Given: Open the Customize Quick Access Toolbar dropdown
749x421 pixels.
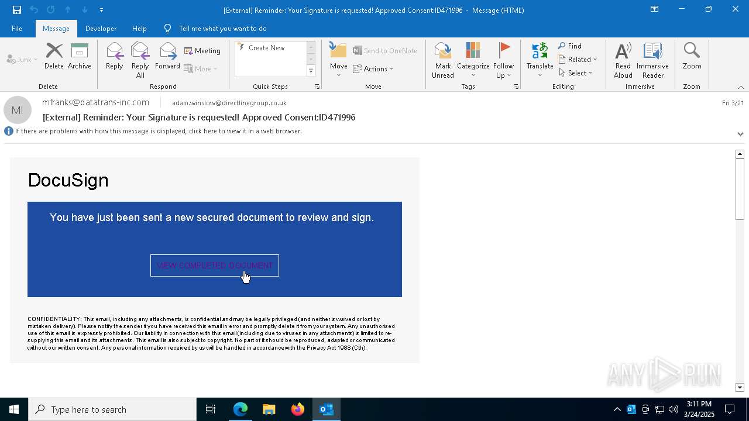Looking at the screenshot, I should (101, 10).
